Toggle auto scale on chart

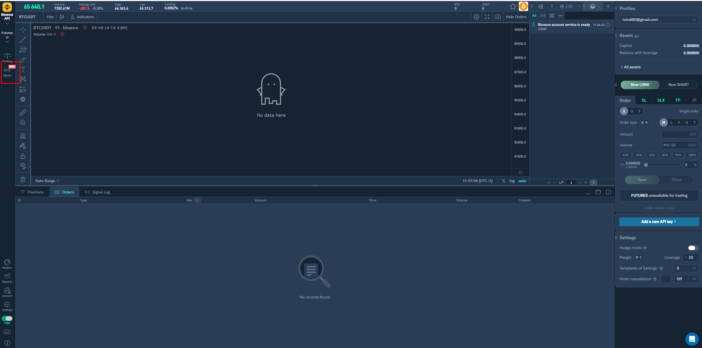click(522, 181)
